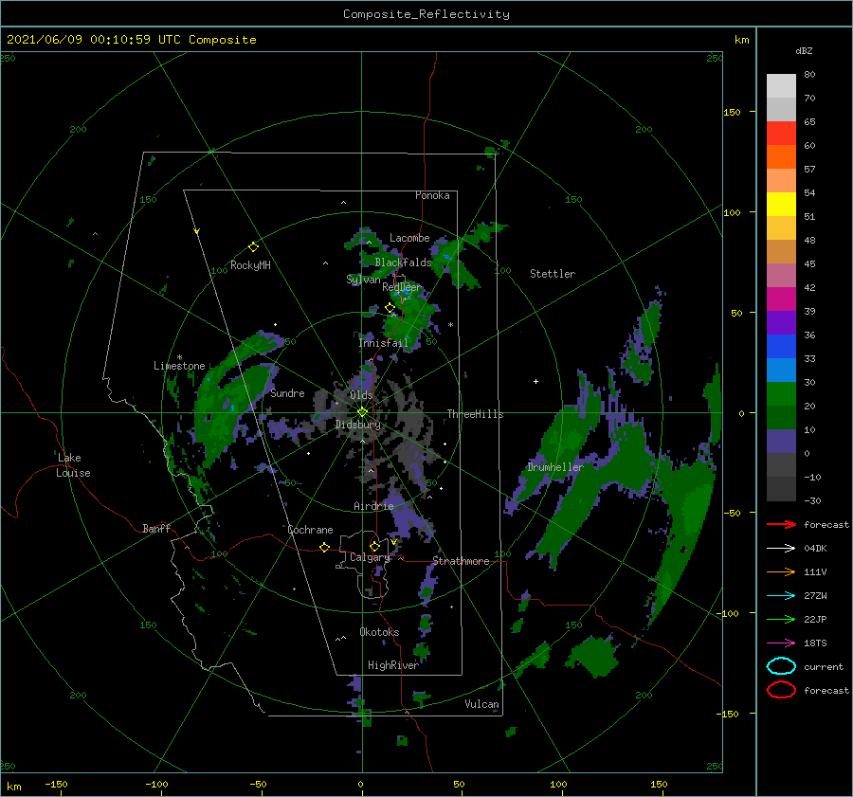The image size is (853, 797).
Task: Click the ThreeHills town label
Action: (475, 414)
